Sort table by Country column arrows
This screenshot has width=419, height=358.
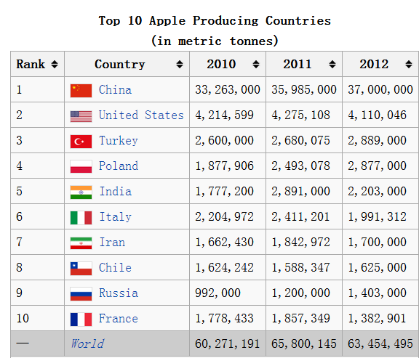coord(180,65)
